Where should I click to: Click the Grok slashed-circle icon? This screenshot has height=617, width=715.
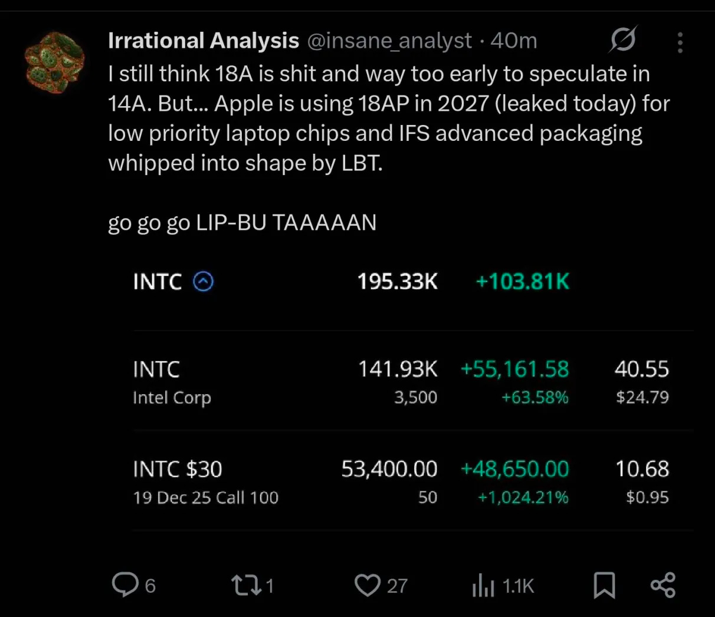(623, 40)
